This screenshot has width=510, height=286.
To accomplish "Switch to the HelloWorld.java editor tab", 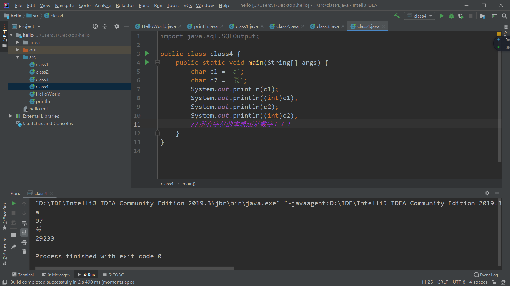I will tap(158, 26).
